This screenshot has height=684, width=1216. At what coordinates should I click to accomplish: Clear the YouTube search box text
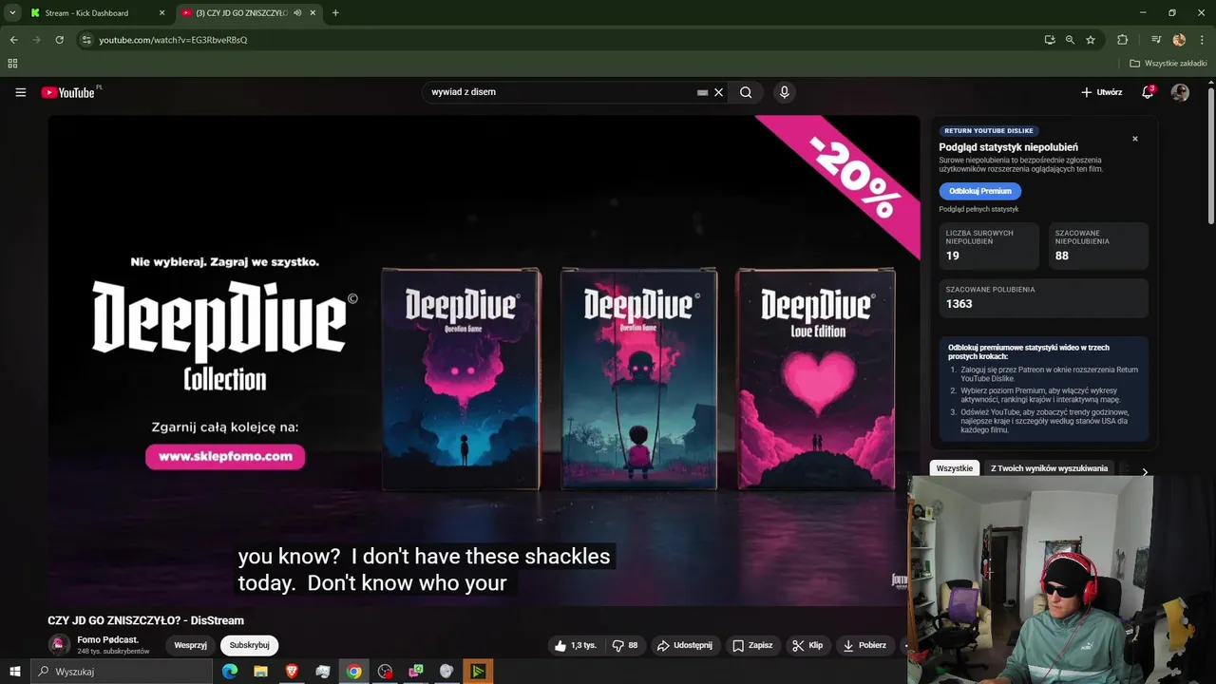[x=719, y=92]
